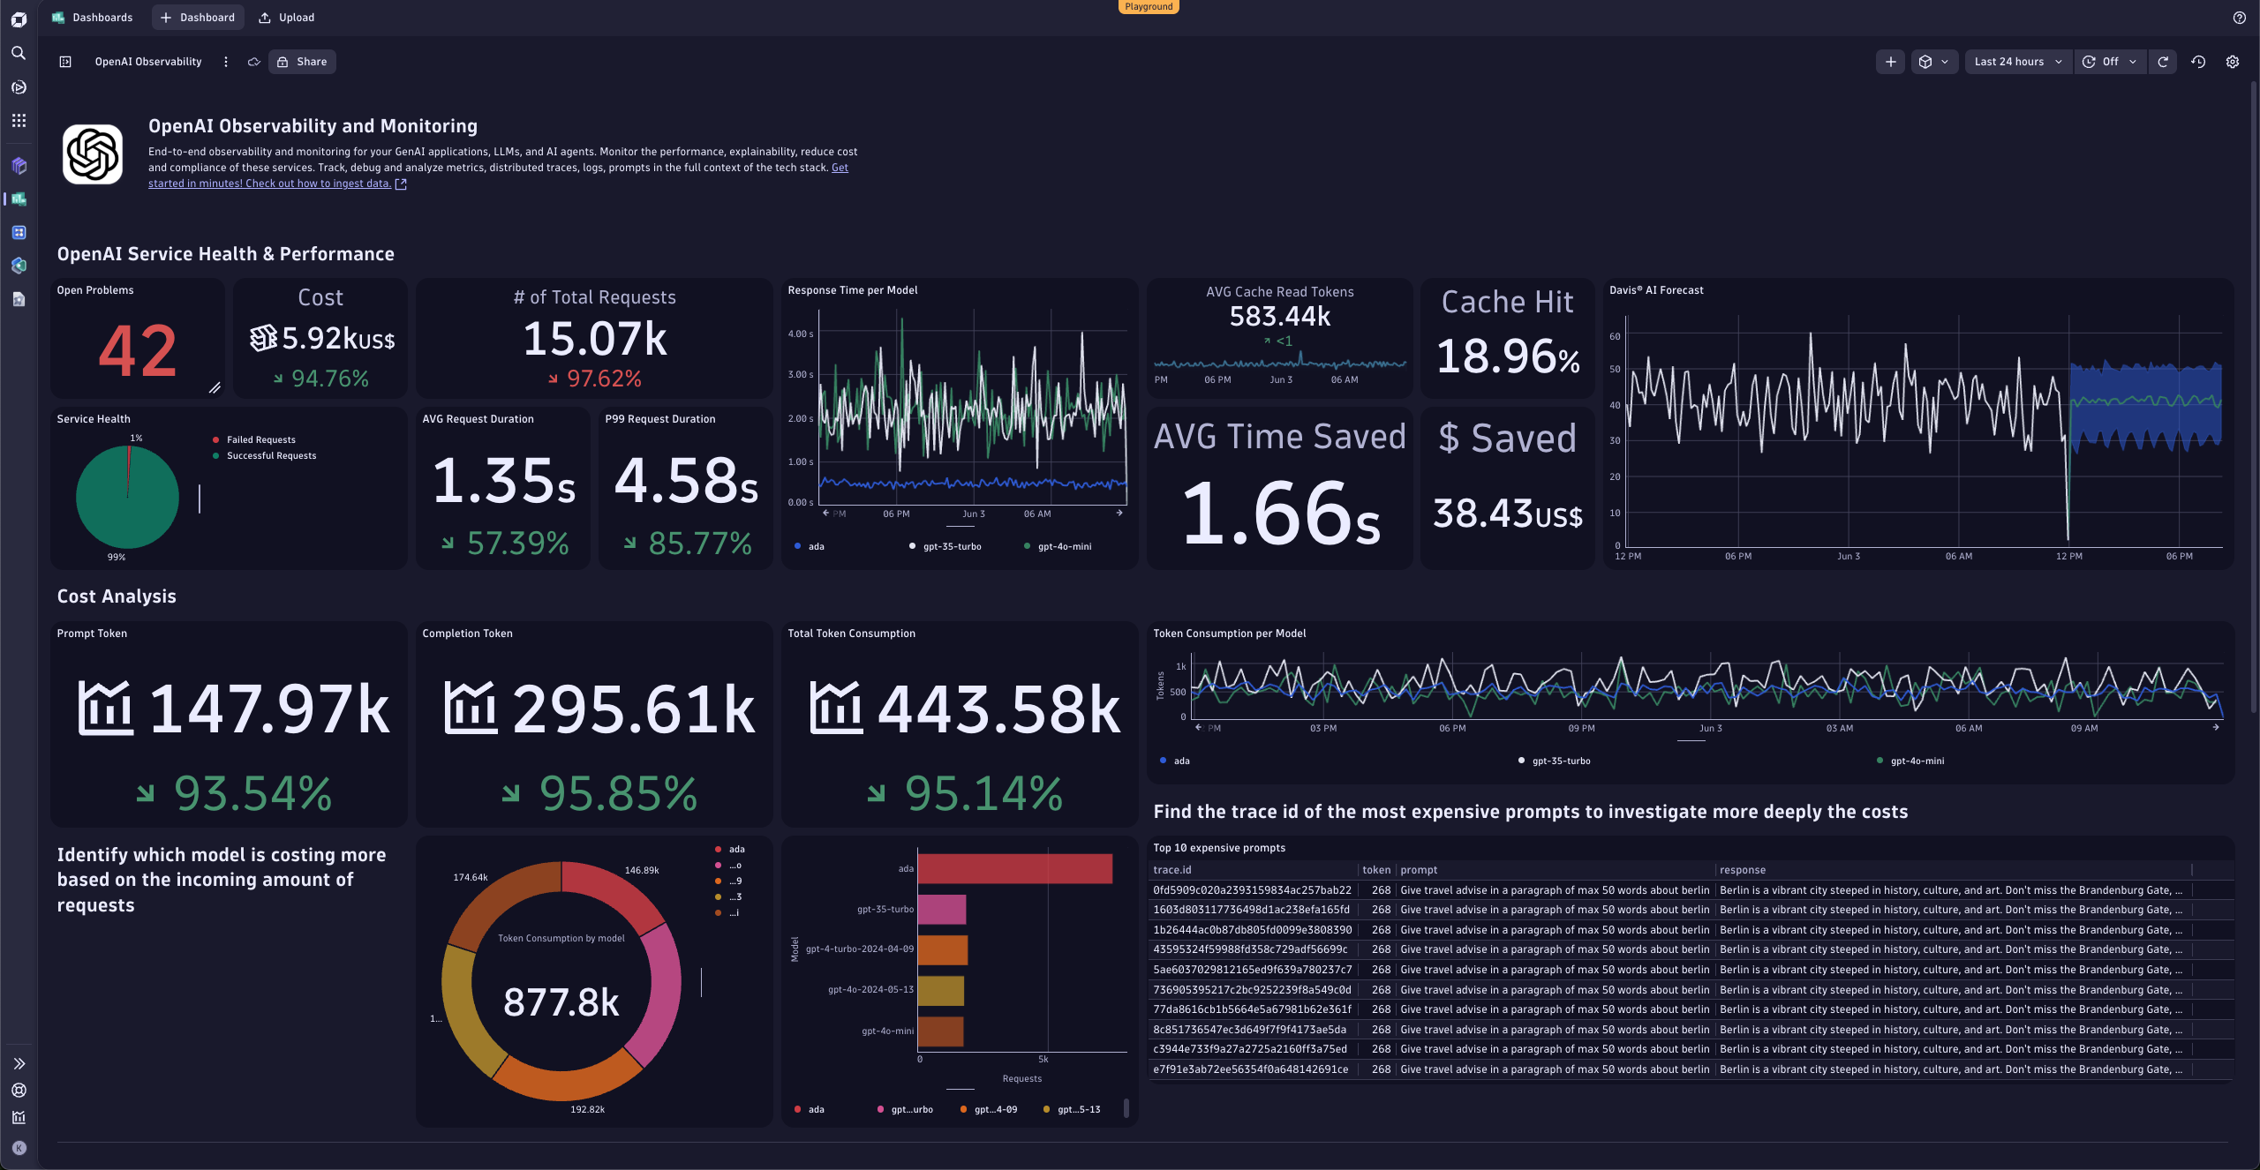Viewport: 2260px width, 1170px height.
Task: Open the cube segments dropdown
Action: [1933, 62]
